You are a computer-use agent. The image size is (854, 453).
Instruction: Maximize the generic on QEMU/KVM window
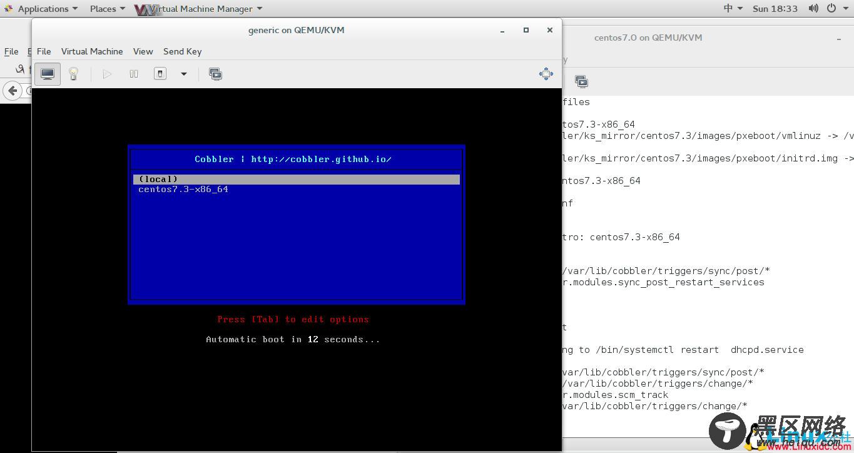click(526, 29)
